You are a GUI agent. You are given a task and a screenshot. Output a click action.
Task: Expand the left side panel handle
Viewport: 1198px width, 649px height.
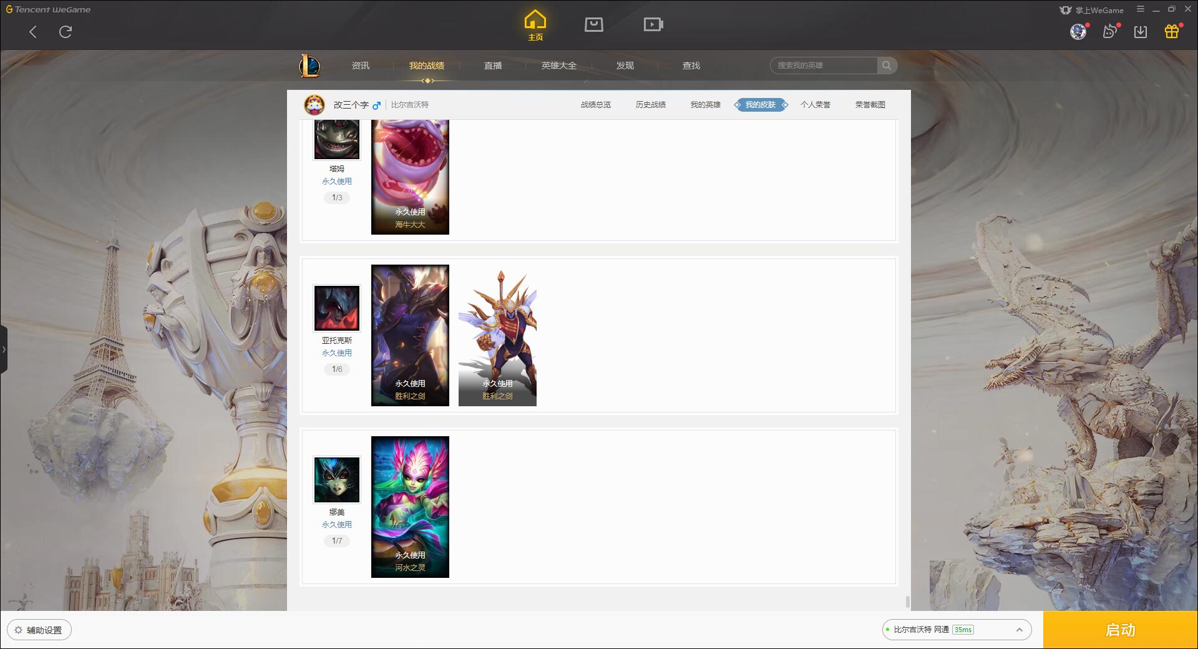4,349
